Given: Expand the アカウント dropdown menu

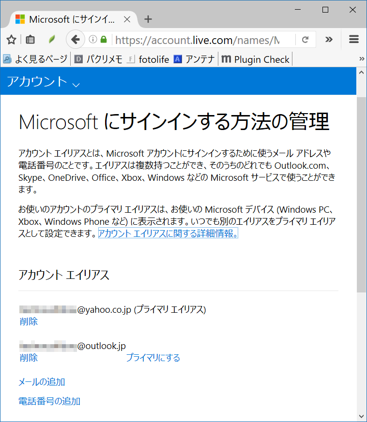Looking at the screenshot, I should (43, 82).
